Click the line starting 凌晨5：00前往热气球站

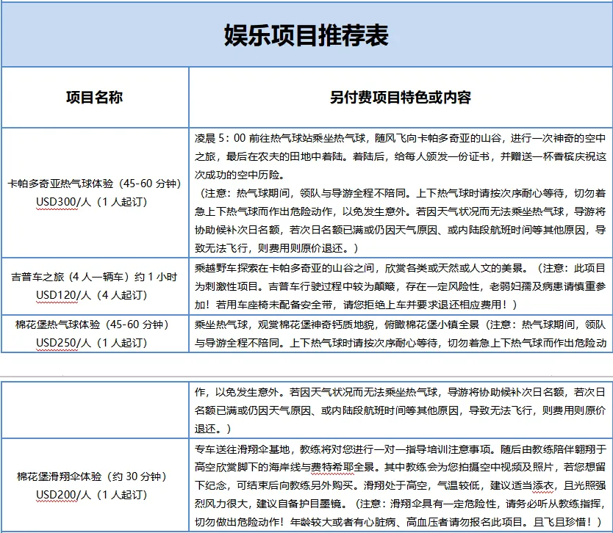(401, 138)
